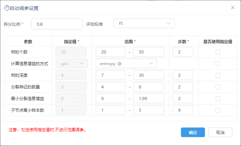Check 是否使用指定值 for 子节点最小样本数
The height and width of the screenshot is (146, 241).
[218, 110]
